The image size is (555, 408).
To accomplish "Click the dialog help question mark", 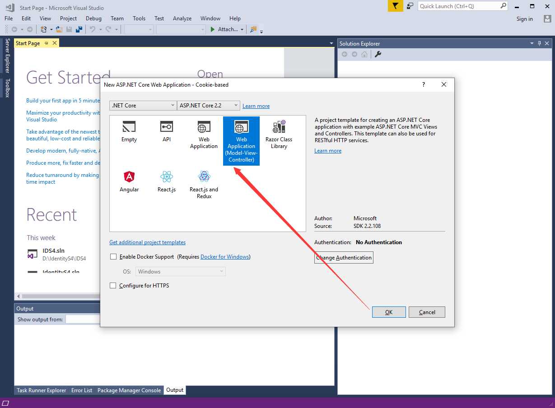I will pyautogui.click(x=424, y=84).
